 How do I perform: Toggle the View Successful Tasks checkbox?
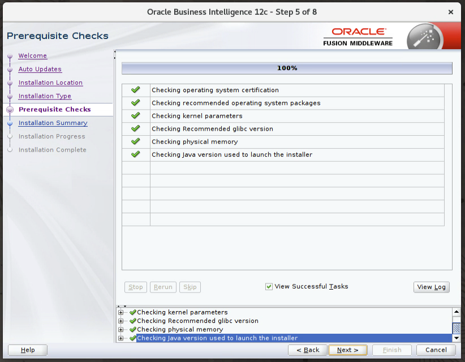click(x=269, y=287)
